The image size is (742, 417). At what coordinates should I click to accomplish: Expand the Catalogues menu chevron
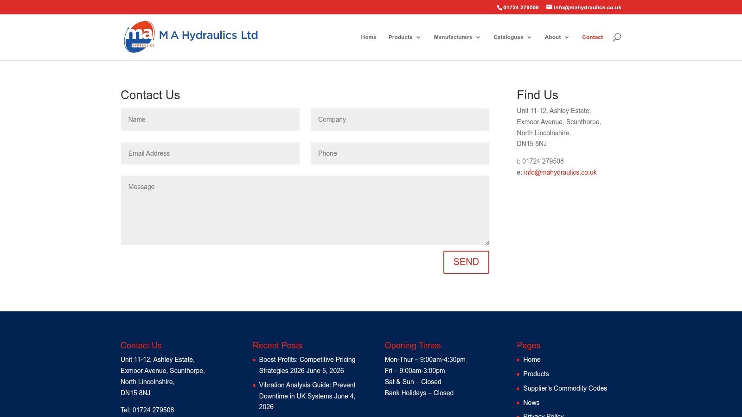529,38
